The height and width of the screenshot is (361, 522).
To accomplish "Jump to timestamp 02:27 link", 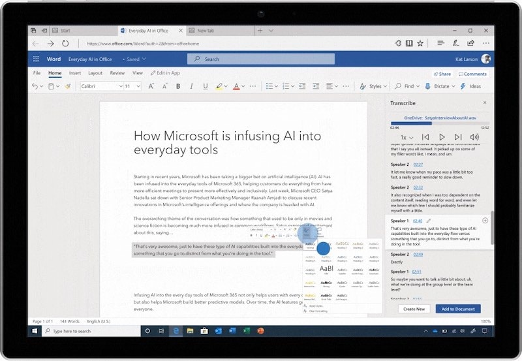I will point(418,165).
